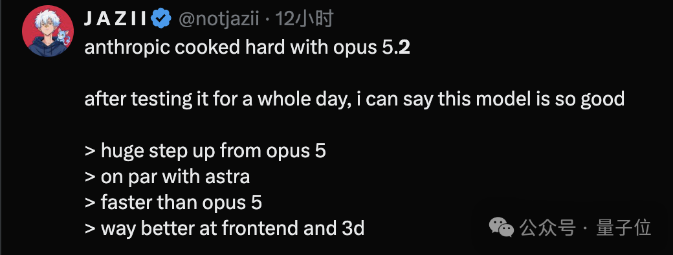This screenshot has width=673, height=255.
Task: Visit the @notjazii handle link
Action: (x=219, y=19)
